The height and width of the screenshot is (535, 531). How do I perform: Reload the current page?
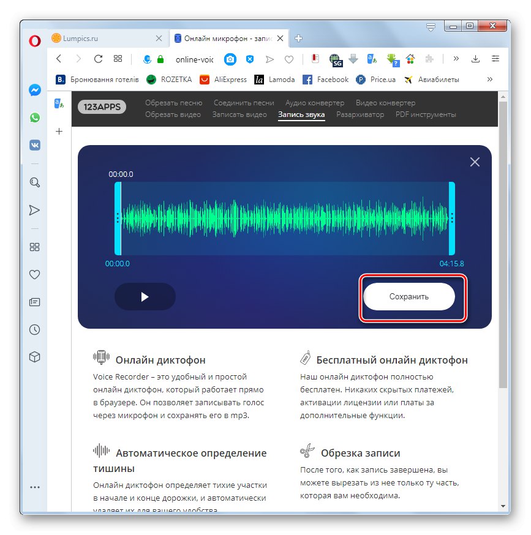point(99,59)
